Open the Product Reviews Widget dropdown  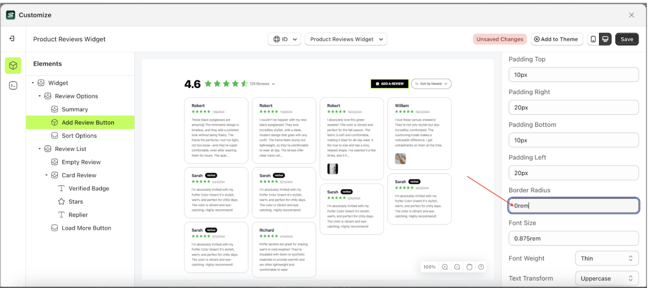(346, 39)
